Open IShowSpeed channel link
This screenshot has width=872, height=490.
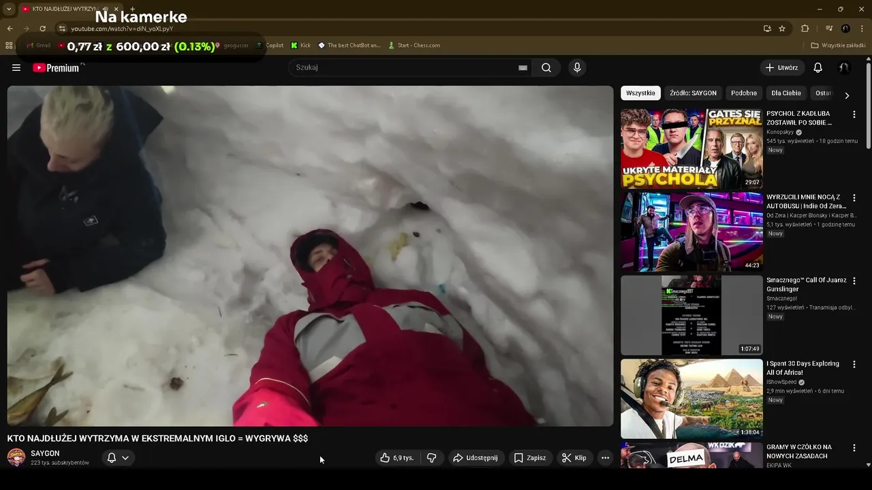781,382
